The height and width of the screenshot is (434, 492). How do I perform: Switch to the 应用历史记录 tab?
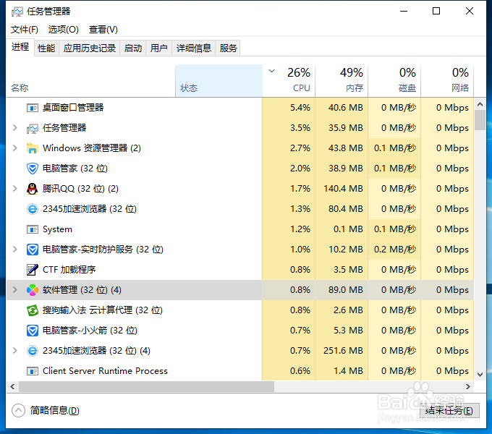90,48
